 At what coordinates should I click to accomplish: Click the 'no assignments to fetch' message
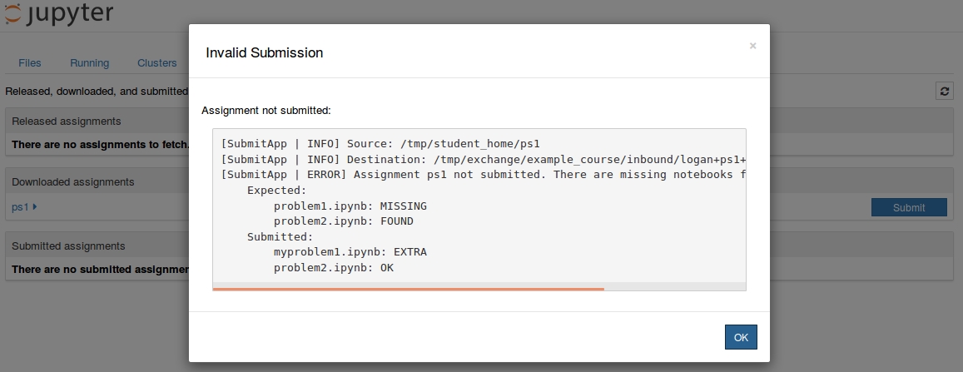100,145
